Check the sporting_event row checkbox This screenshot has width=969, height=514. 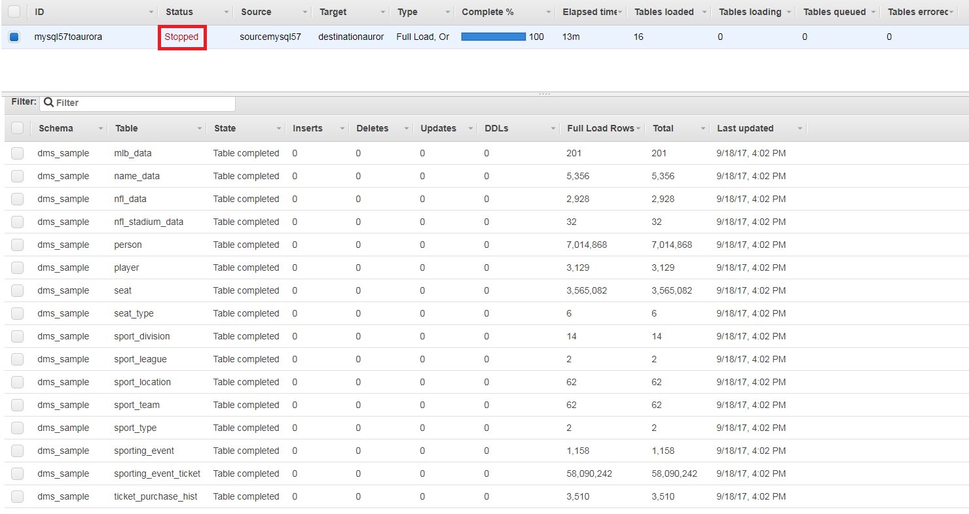pos(18,451)
